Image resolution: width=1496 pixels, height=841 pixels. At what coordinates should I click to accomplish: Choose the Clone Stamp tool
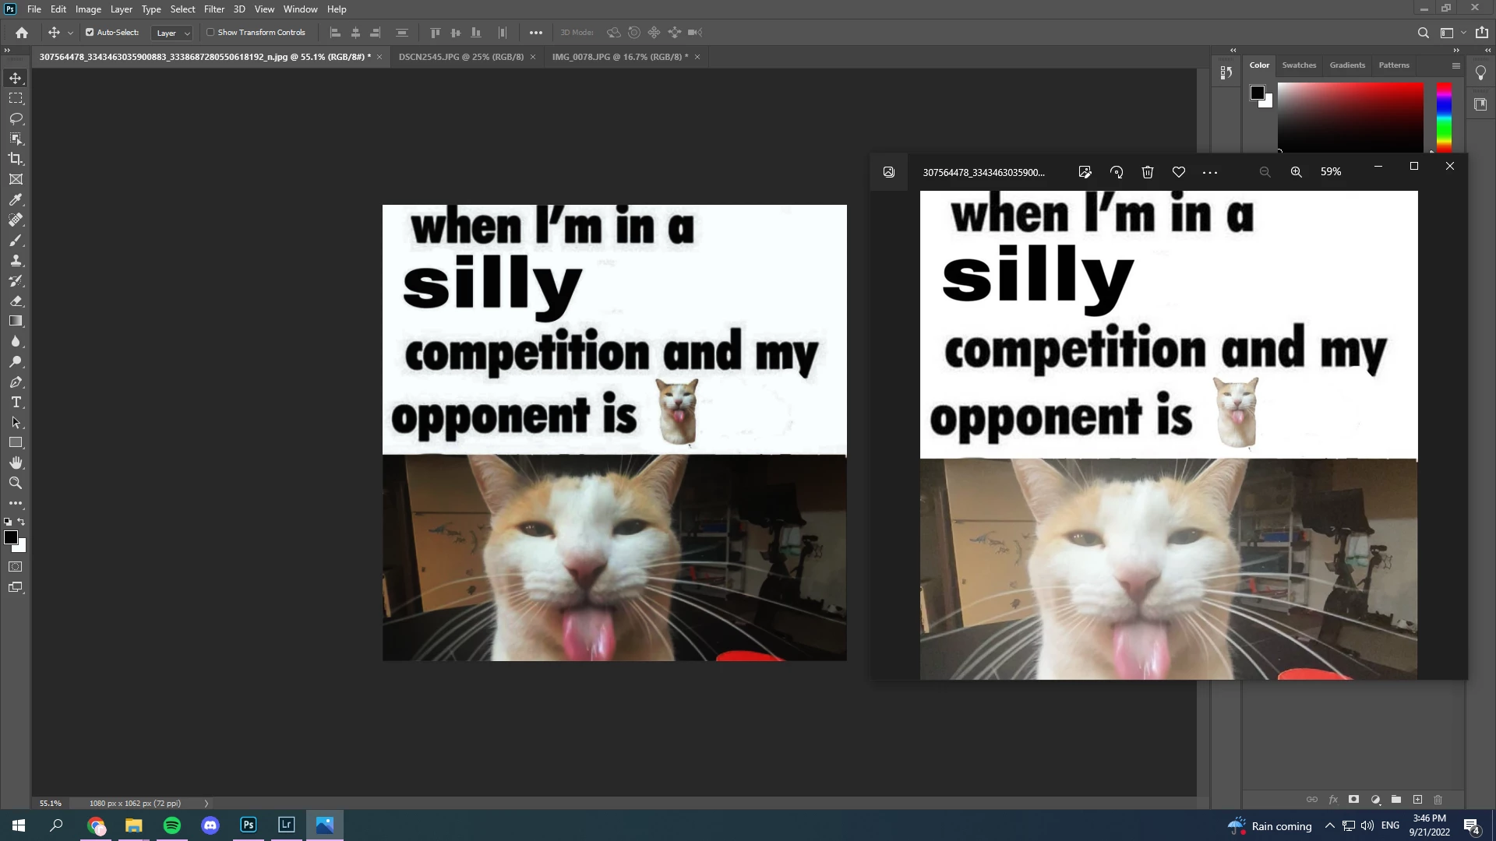click(x=16, y=260)
